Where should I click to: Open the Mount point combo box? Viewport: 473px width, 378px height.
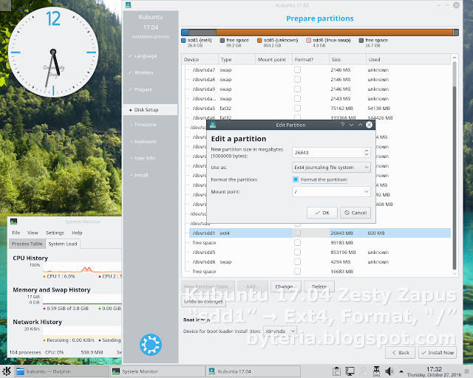(x=331, y=191)
